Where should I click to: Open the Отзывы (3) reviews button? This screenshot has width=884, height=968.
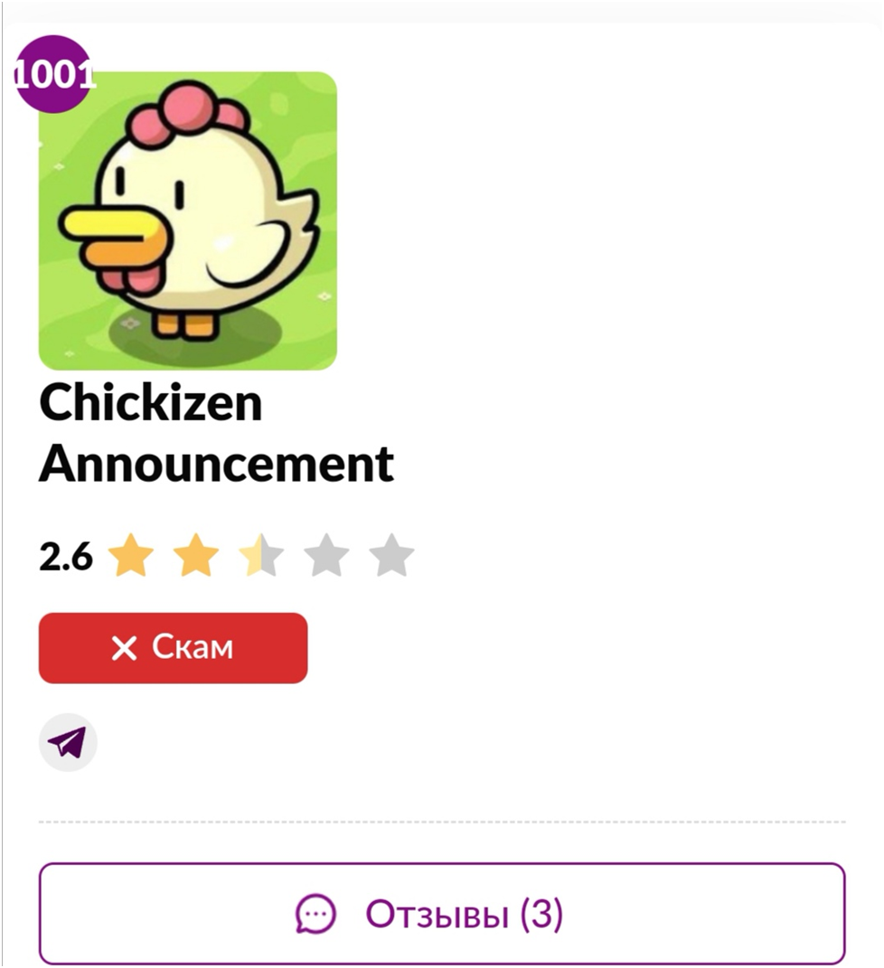point(442,913)
